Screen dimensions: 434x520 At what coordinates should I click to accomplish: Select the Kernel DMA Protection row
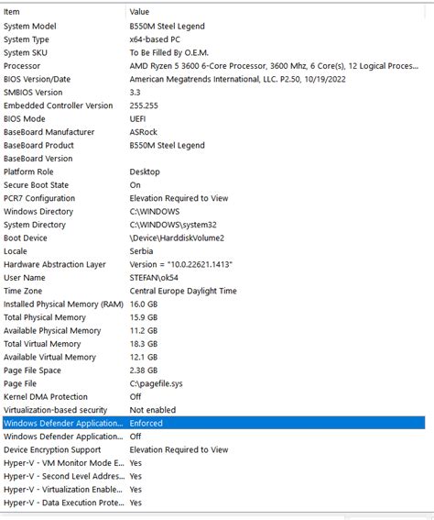click(x=213, y=397)
